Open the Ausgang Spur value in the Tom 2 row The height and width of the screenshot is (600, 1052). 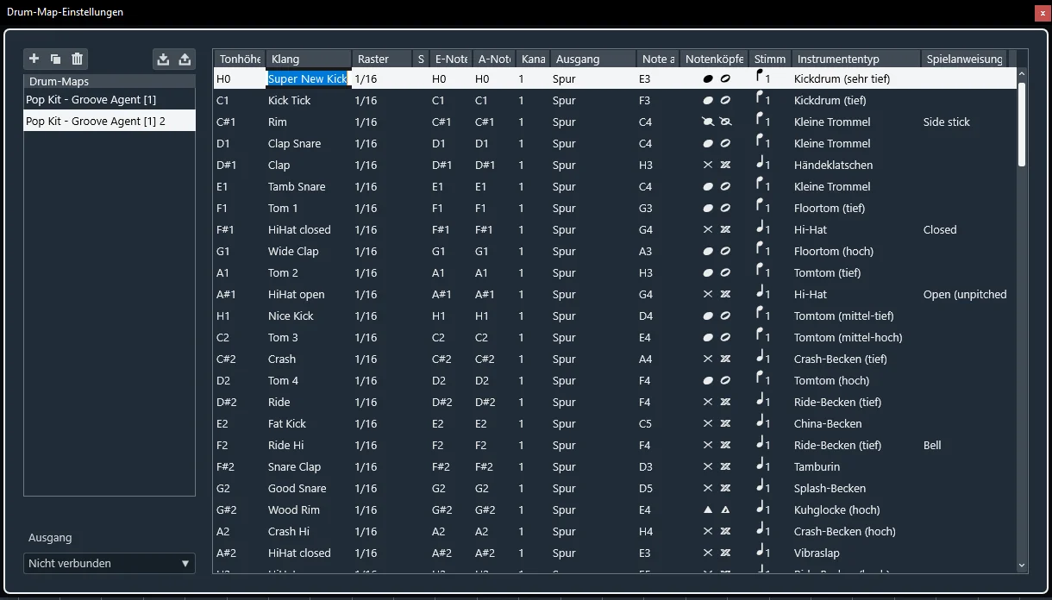tap(564, 272)
